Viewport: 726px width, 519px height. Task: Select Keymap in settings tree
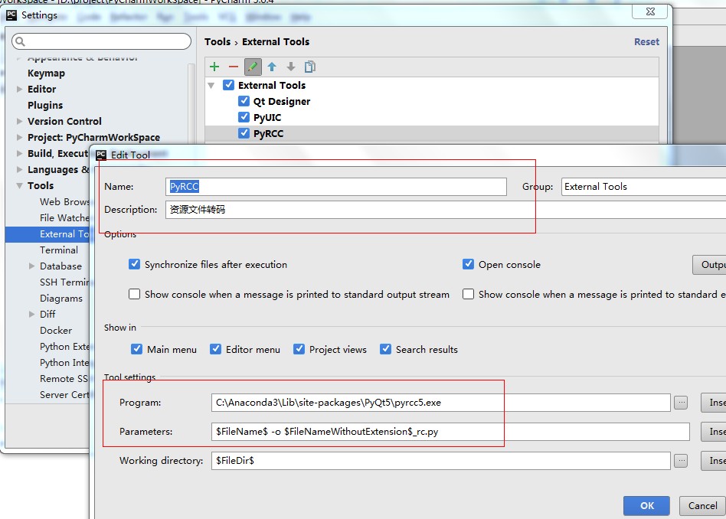[x=46, y=73]
